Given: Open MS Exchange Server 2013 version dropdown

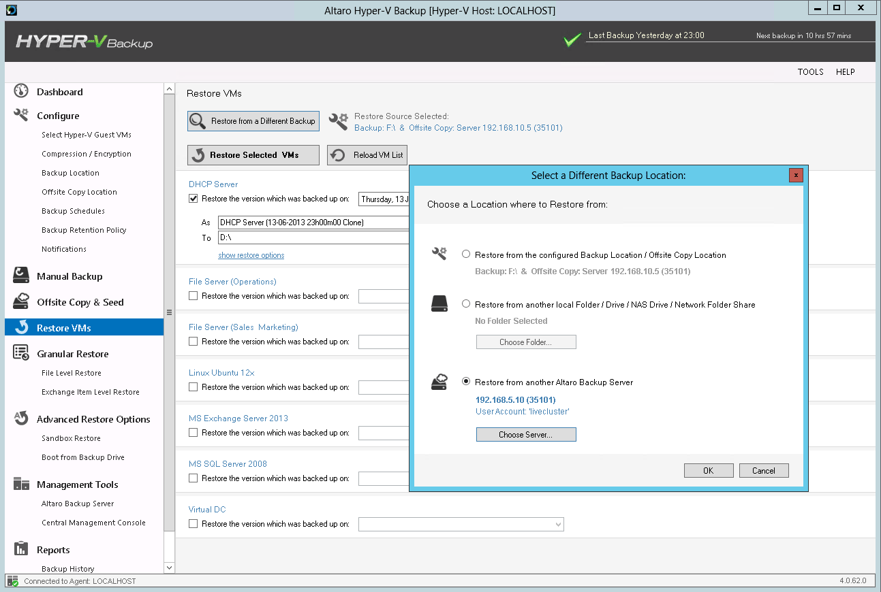Looking at the screenshot, I should pyautogui.click(x=384, y=433).
